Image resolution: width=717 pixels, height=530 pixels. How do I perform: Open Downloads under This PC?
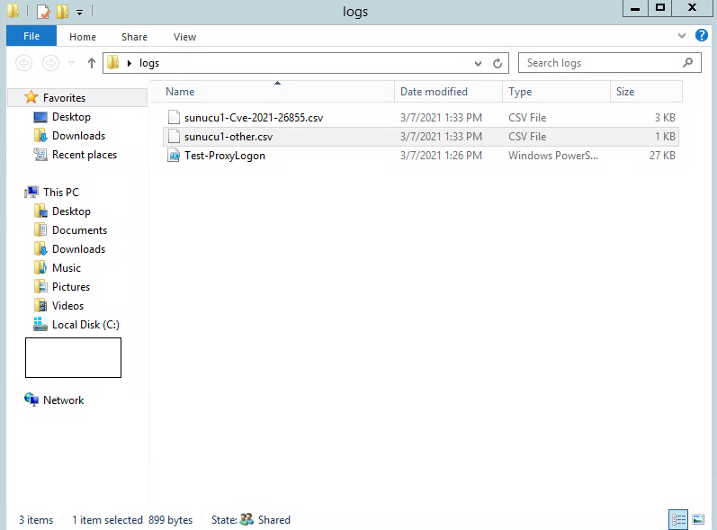(x=78, y=249)
